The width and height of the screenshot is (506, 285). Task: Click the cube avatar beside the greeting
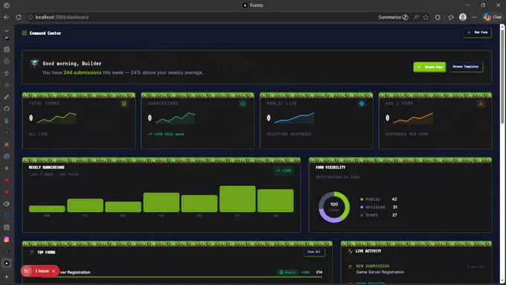coord(34,63)
